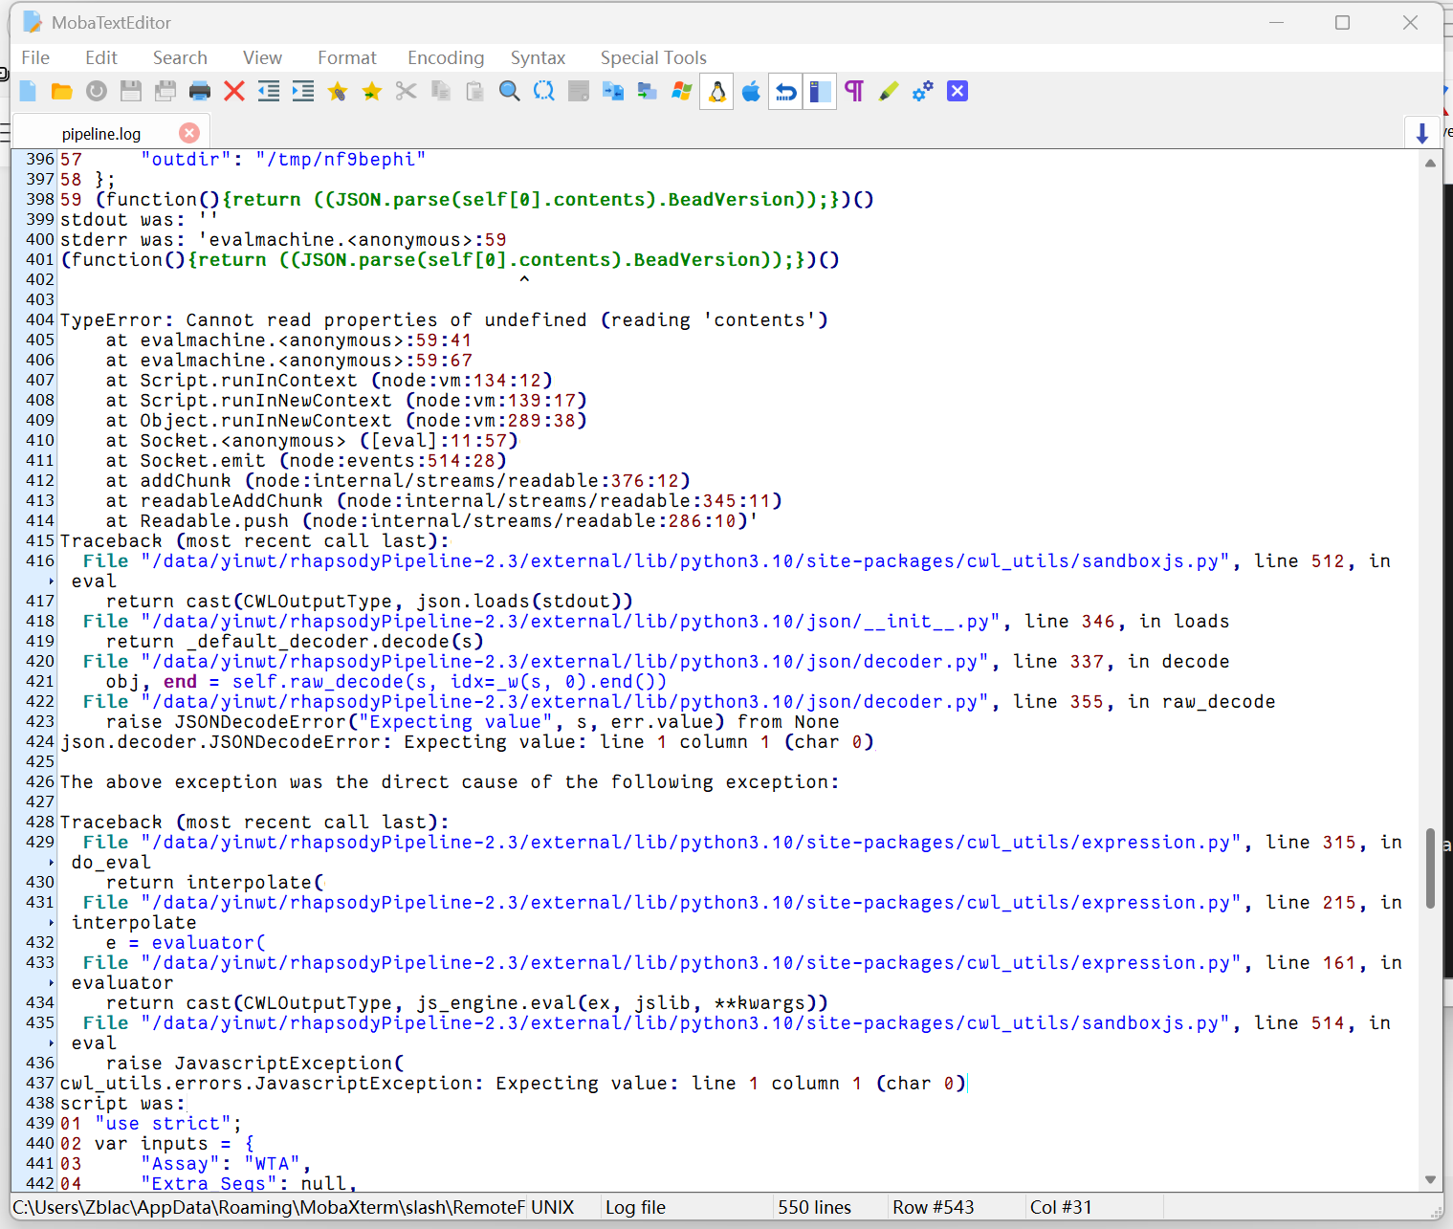
Task: Click the vertical scrollbar thumb
Action: click(1430, 868)
